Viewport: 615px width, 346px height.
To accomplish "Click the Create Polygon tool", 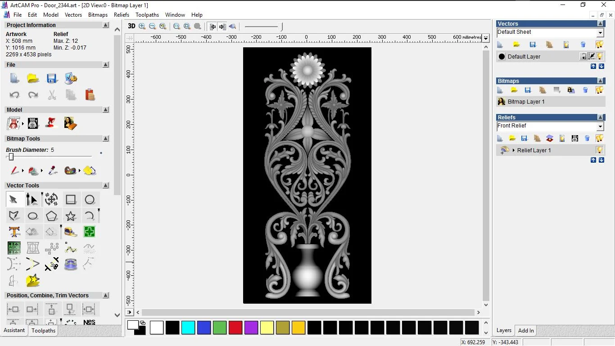I will point(52,216).
